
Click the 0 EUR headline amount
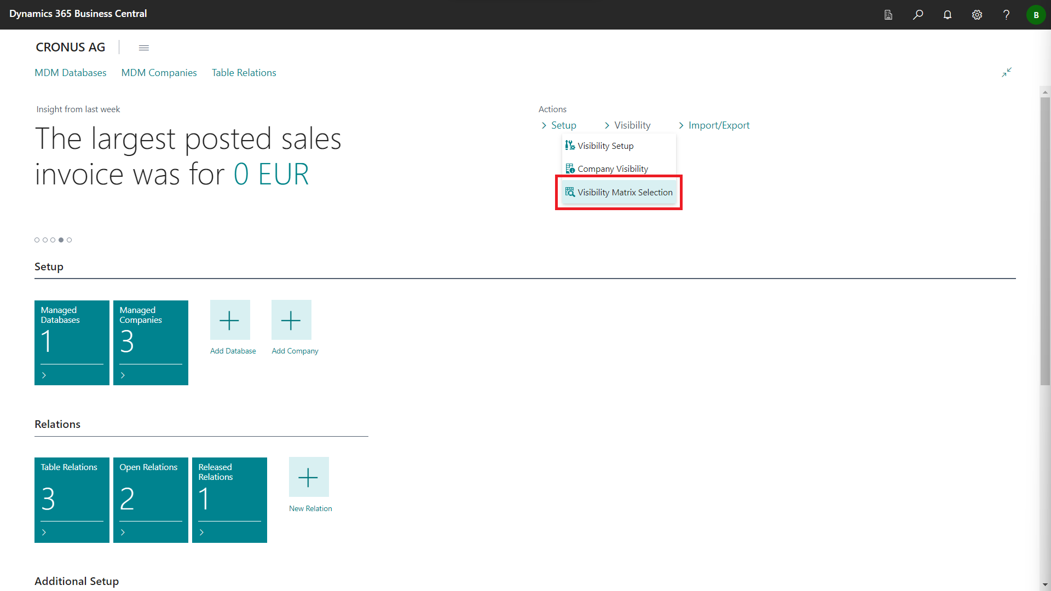click(x=272, y=175)
